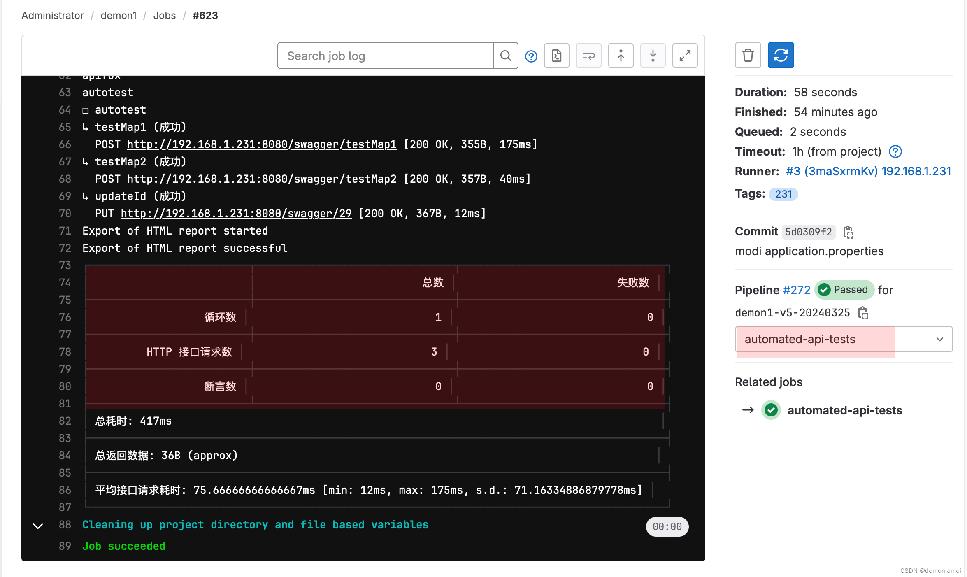Erase the job log using trash icon
The height and width of the screenshot is (577, 967).
click(x=748, y=55)
